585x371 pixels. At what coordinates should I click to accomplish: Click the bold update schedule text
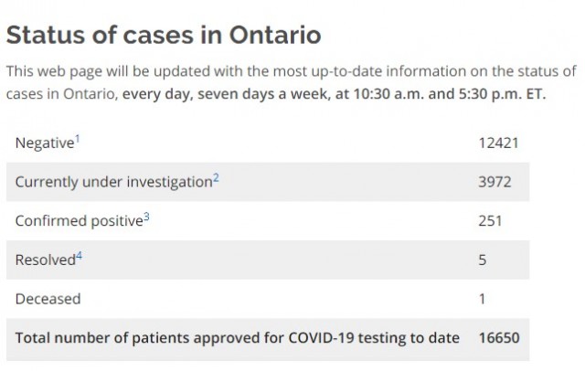pos(334,94)
